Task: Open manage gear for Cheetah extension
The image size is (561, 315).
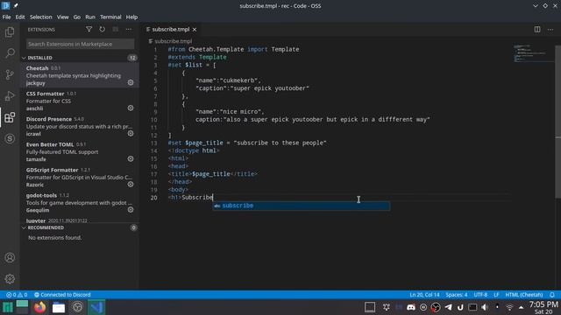Action: pos(131,82)
